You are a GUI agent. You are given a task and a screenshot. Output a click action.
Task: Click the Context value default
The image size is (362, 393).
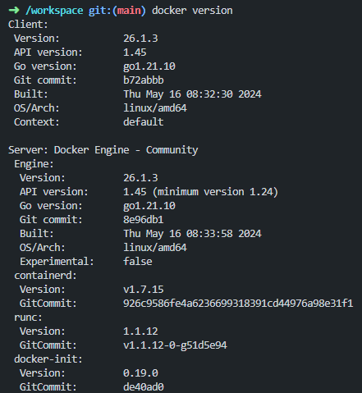pos(144,122)
